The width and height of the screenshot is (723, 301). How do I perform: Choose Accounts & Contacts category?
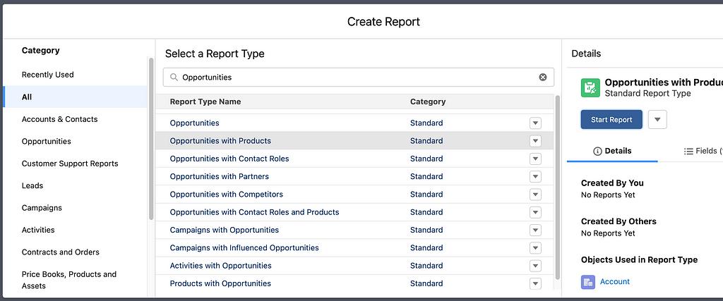pyautogui.click(x=59, y=119)
